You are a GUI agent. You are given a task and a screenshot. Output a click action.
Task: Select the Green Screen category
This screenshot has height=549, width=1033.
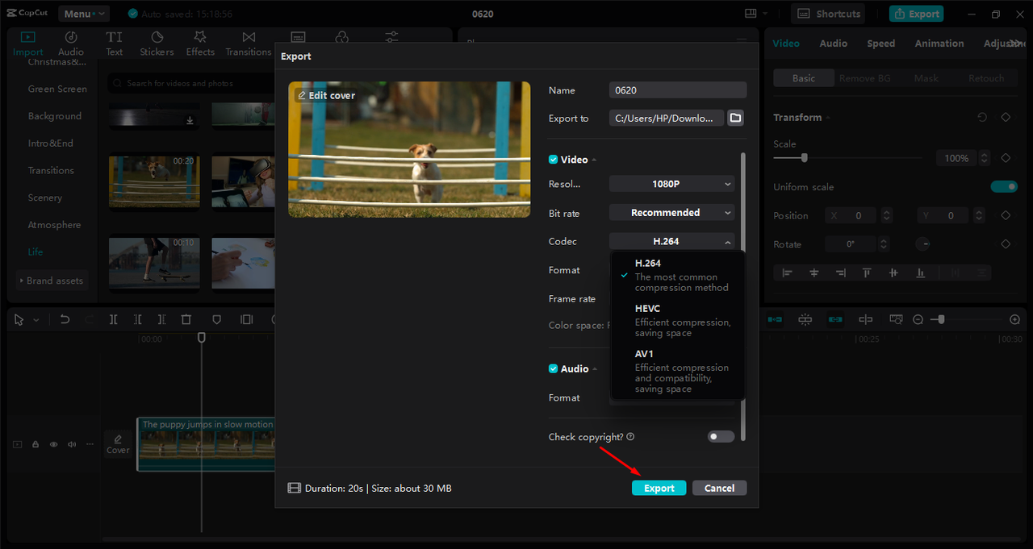point(57,89)
